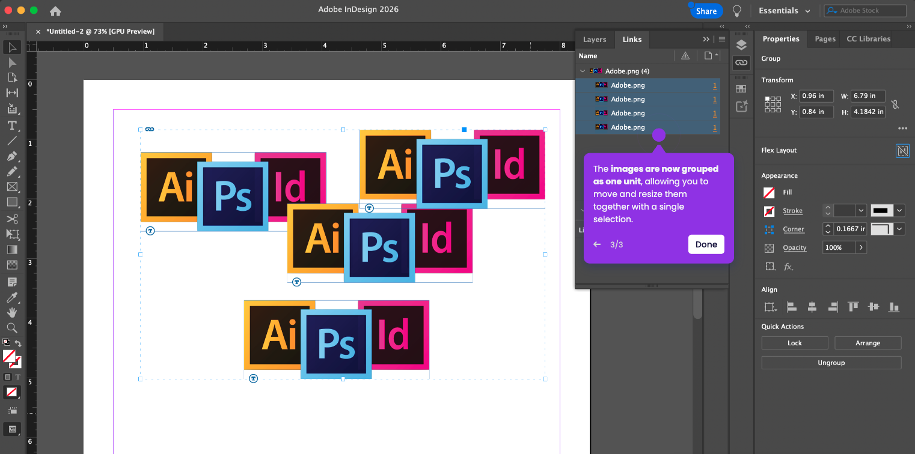Viewport: 915px width, 454px height.
Task: Open the stroke weight dropdown
Action: click(x=861, y=211)
